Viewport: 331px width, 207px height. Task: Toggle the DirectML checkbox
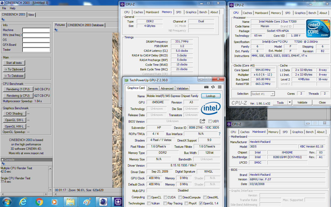point(205,197)
